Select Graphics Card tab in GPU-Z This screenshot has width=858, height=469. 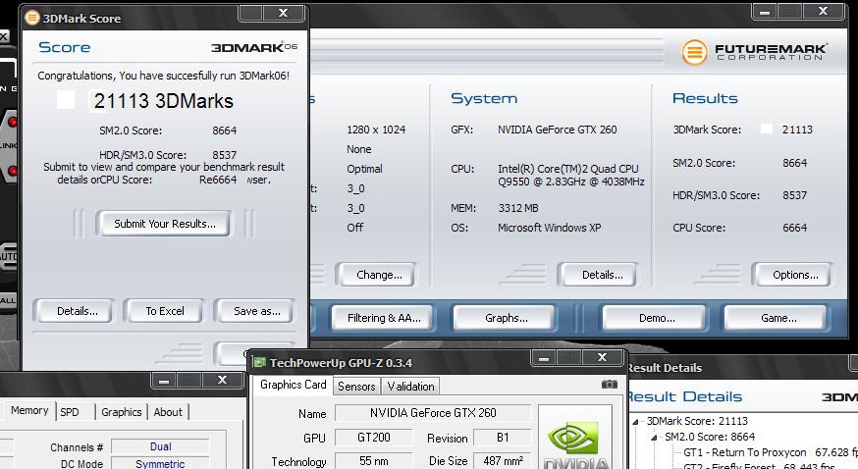(293, 385)
